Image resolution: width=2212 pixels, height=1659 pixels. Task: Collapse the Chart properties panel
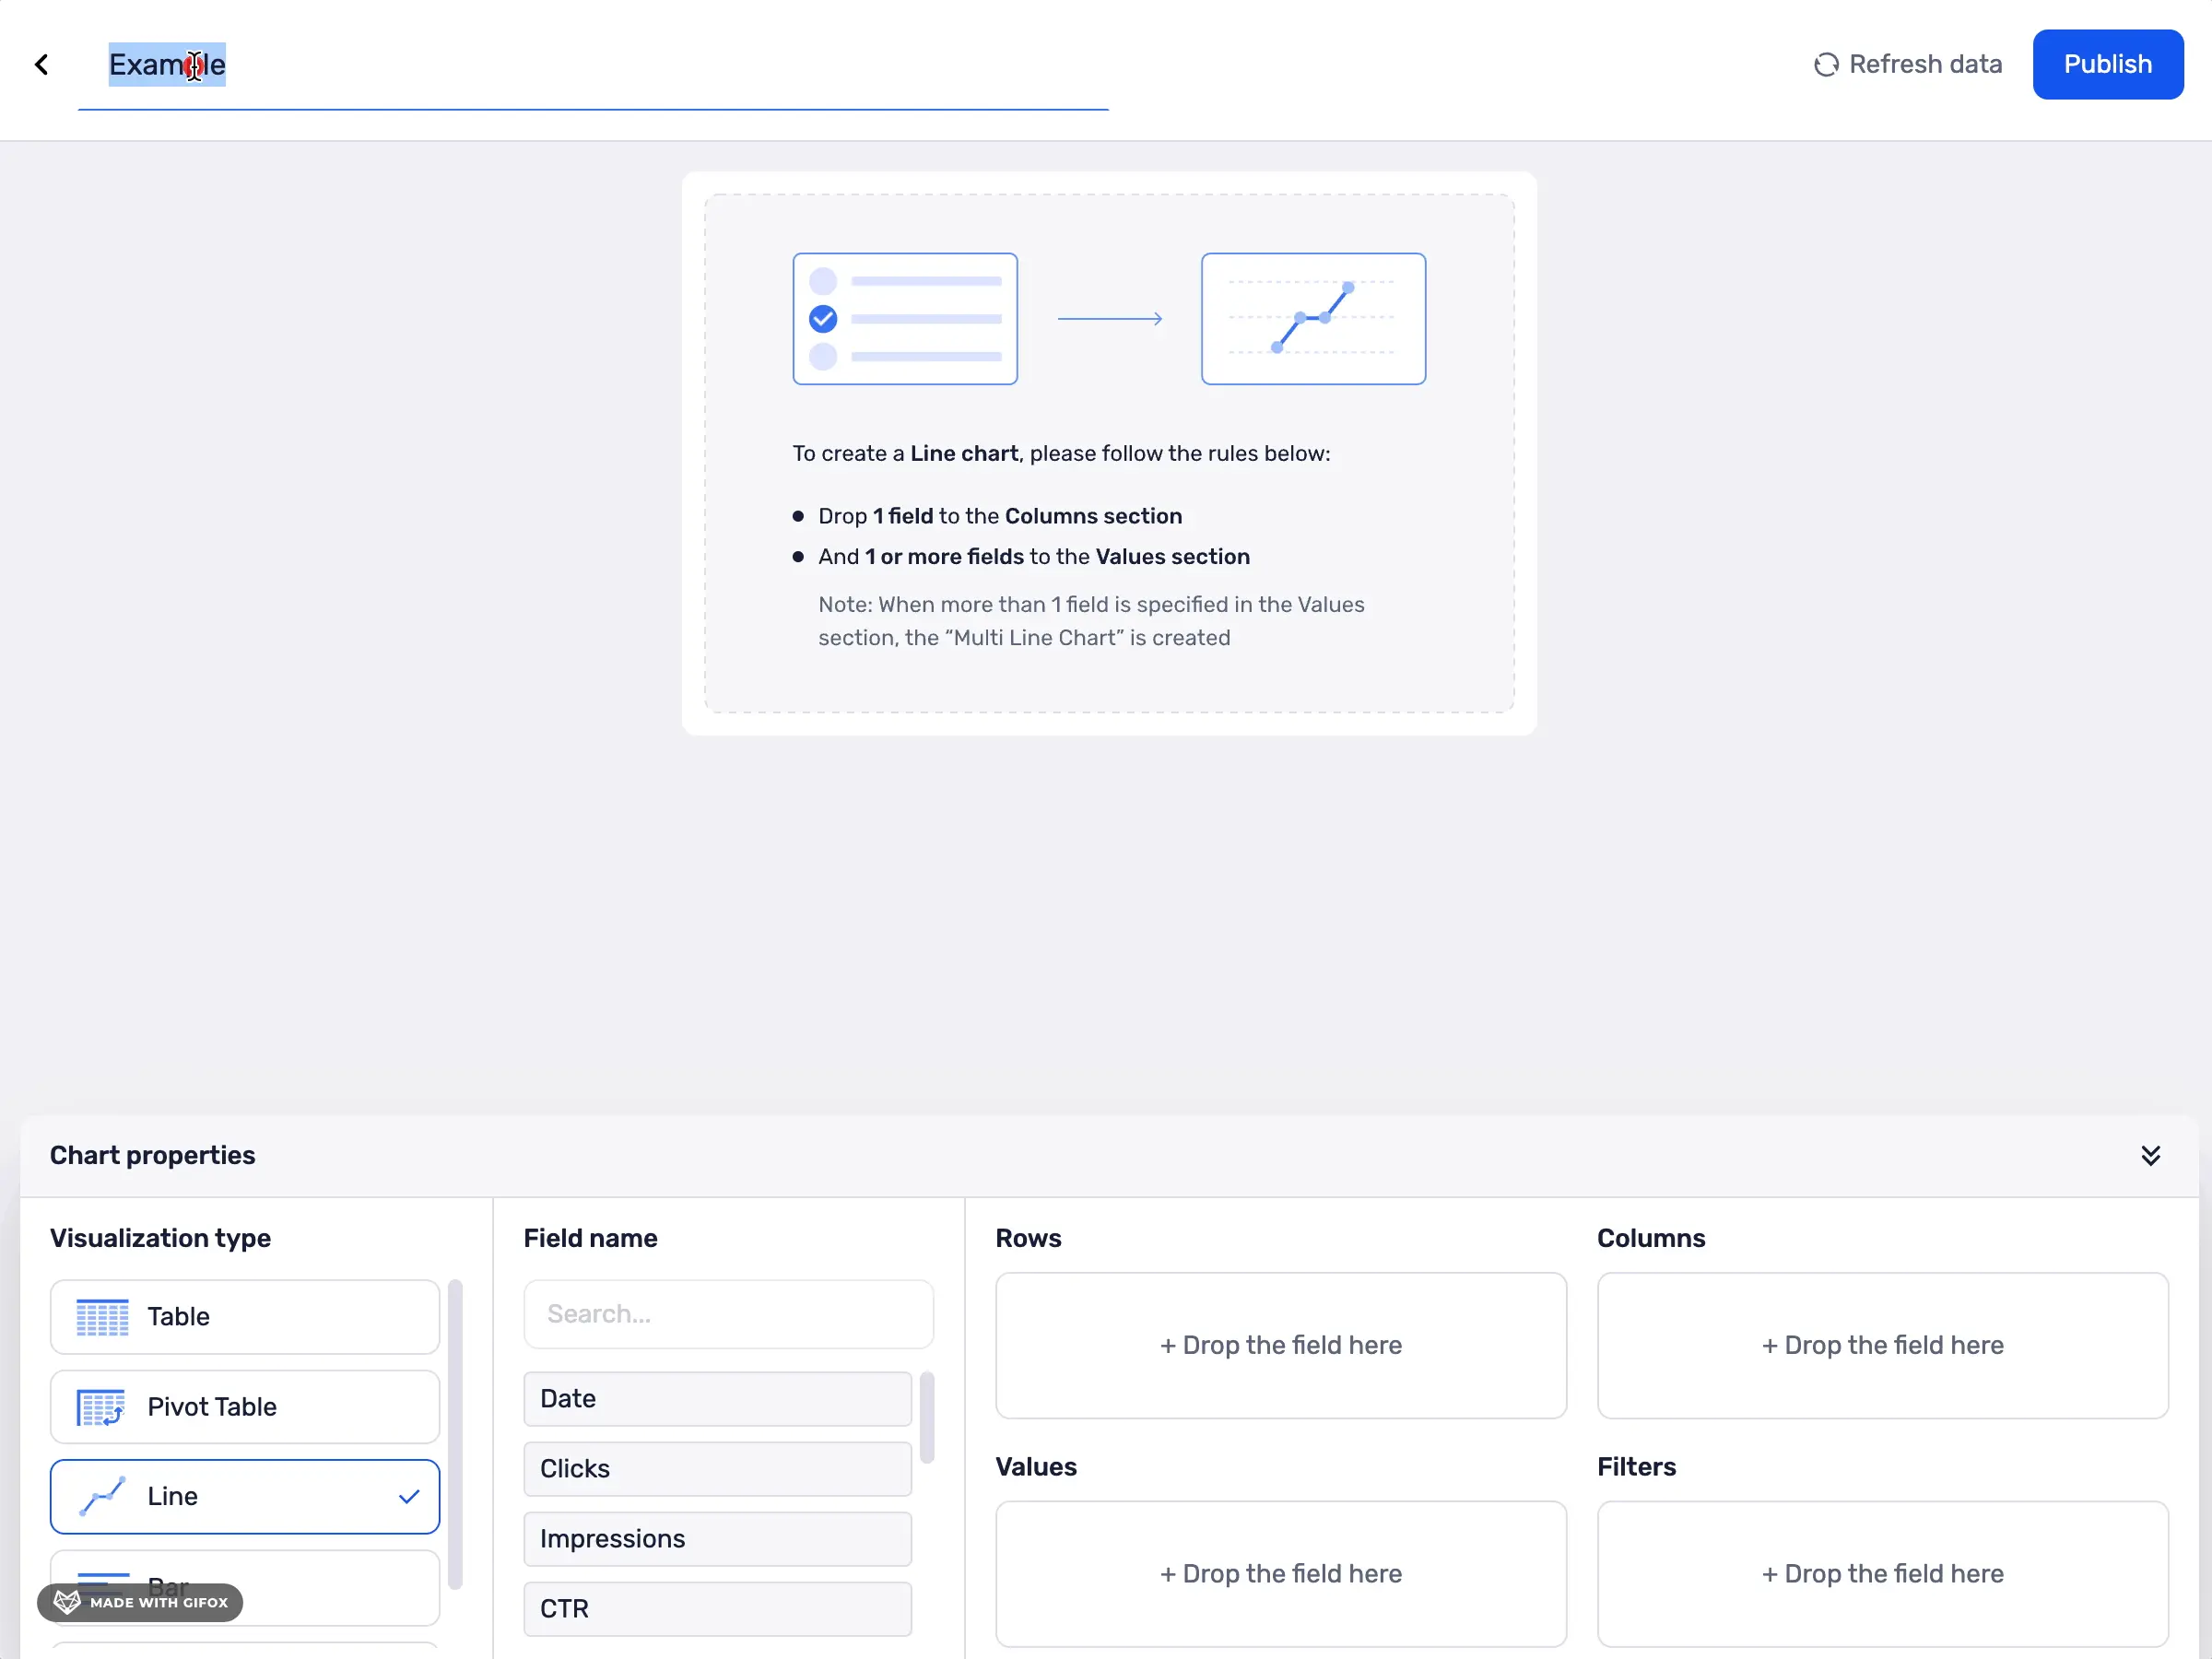point(2150,1155)
